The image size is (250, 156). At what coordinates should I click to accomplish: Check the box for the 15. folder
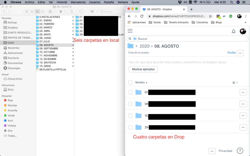[130, 115]
